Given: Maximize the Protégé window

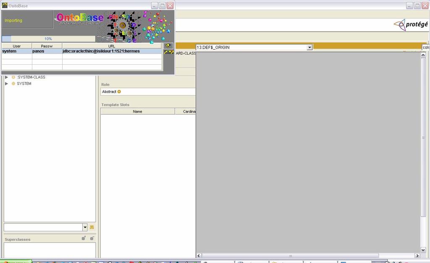Looking at the screenshot, I should [x=417, y=5].
